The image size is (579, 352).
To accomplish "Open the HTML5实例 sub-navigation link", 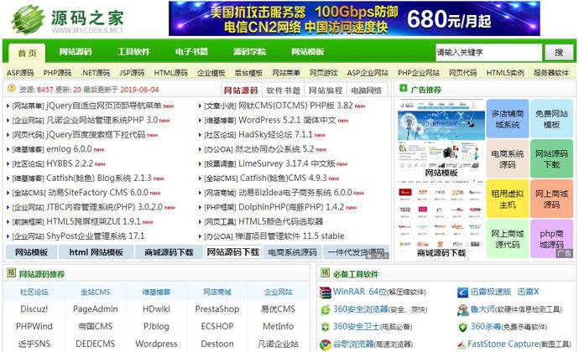I will (505, 73).
